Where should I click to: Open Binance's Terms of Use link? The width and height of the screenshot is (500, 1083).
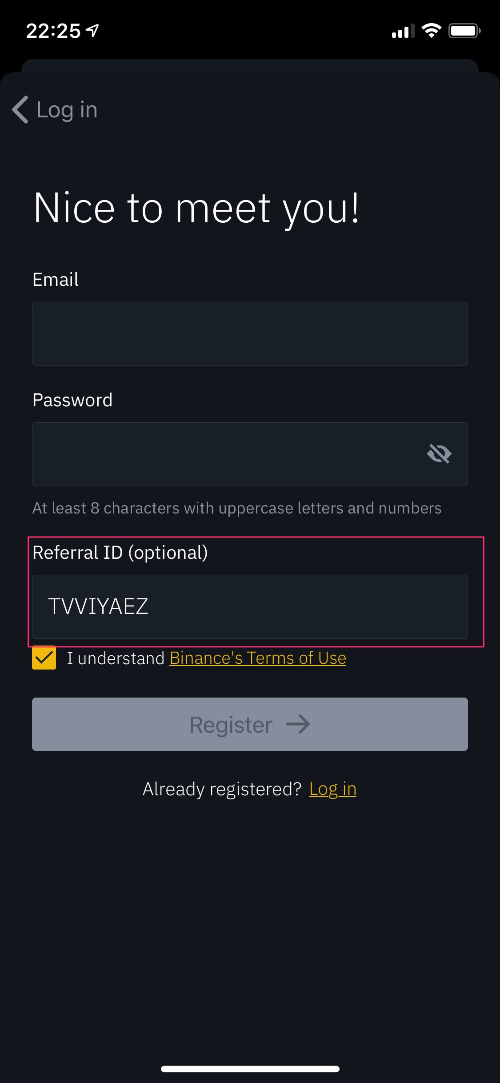(x=258, y=658)
